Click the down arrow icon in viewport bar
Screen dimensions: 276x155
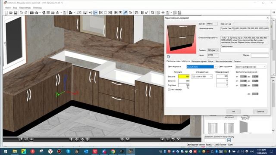click(x=71, y=139)
